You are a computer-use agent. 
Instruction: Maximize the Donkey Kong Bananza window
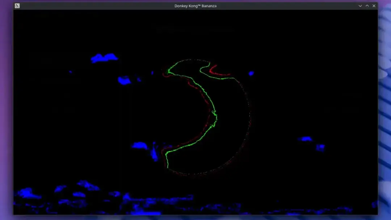(x=367, y=6)
